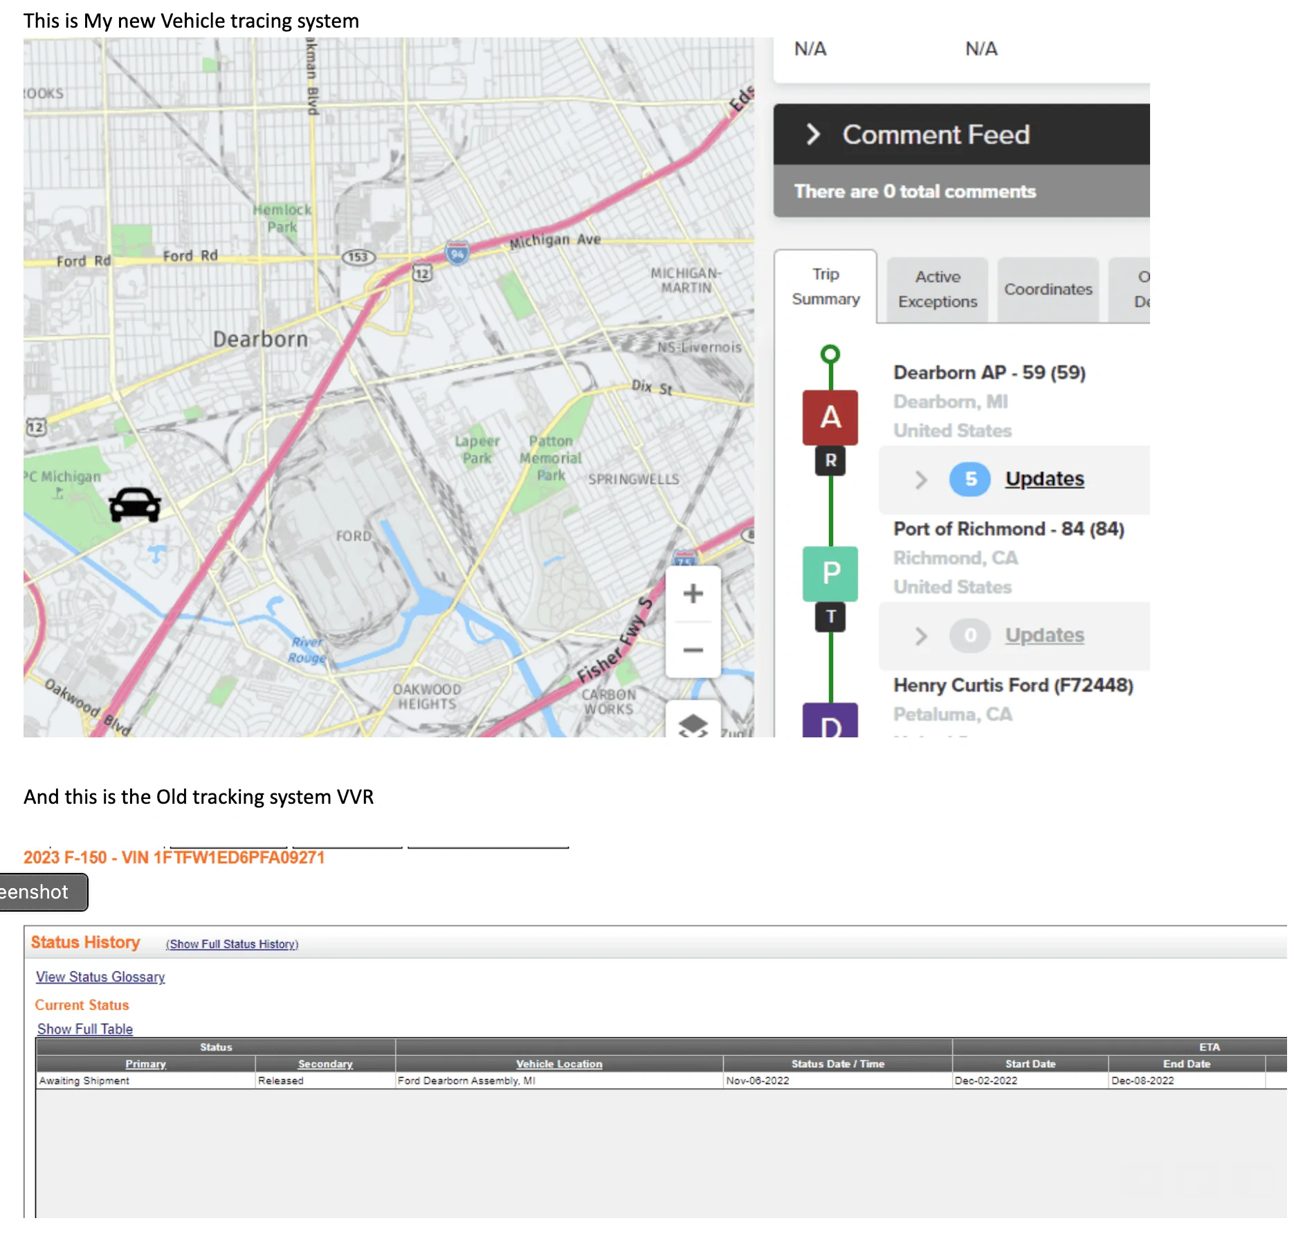Click the black car marker on the map
Image resolution: width=1294 pixels, height=1234 pixels.
coord(135,504)
